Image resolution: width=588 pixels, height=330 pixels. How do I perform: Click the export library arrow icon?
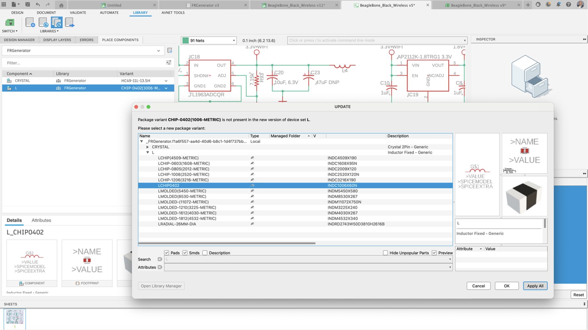[x=69, y=22]
